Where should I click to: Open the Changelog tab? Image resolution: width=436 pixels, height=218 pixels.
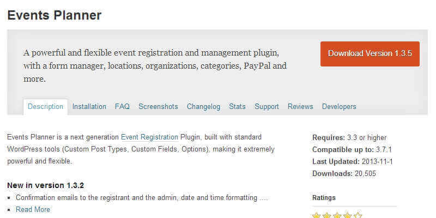(203, 106)
